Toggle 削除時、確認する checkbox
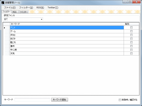 (x=120, y=100)
